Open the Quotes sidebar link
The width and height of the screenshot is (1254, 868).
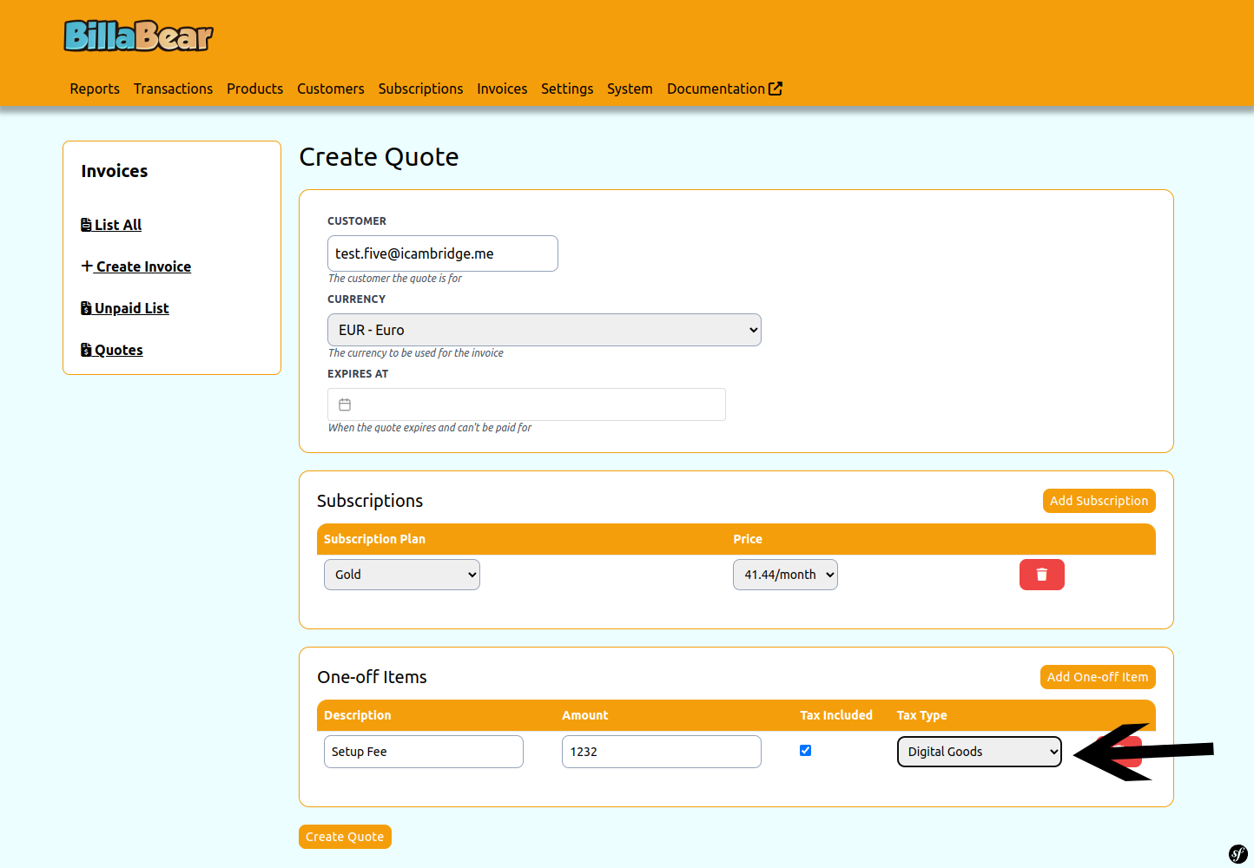coord(112,350)
